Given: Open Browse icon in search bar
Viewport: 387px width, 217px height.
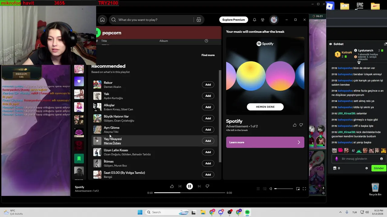Looking at the screenshot, I should tap(199, 20).
